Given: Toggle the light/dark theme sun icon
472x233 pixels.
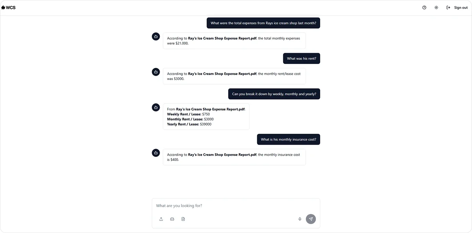Looking at the screenshot, I should point(436,7).
